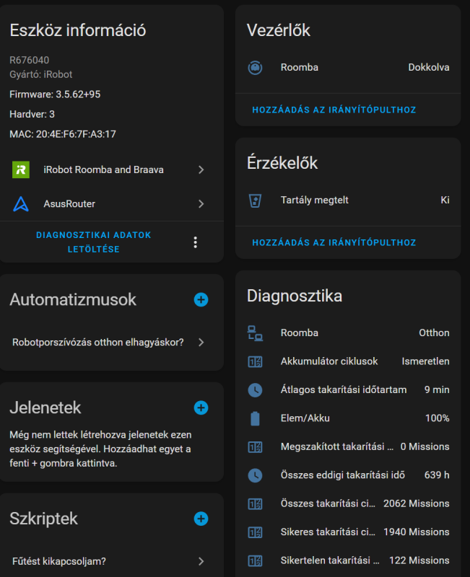Add a new scene in Jelenetek

[x=201, y=408]
